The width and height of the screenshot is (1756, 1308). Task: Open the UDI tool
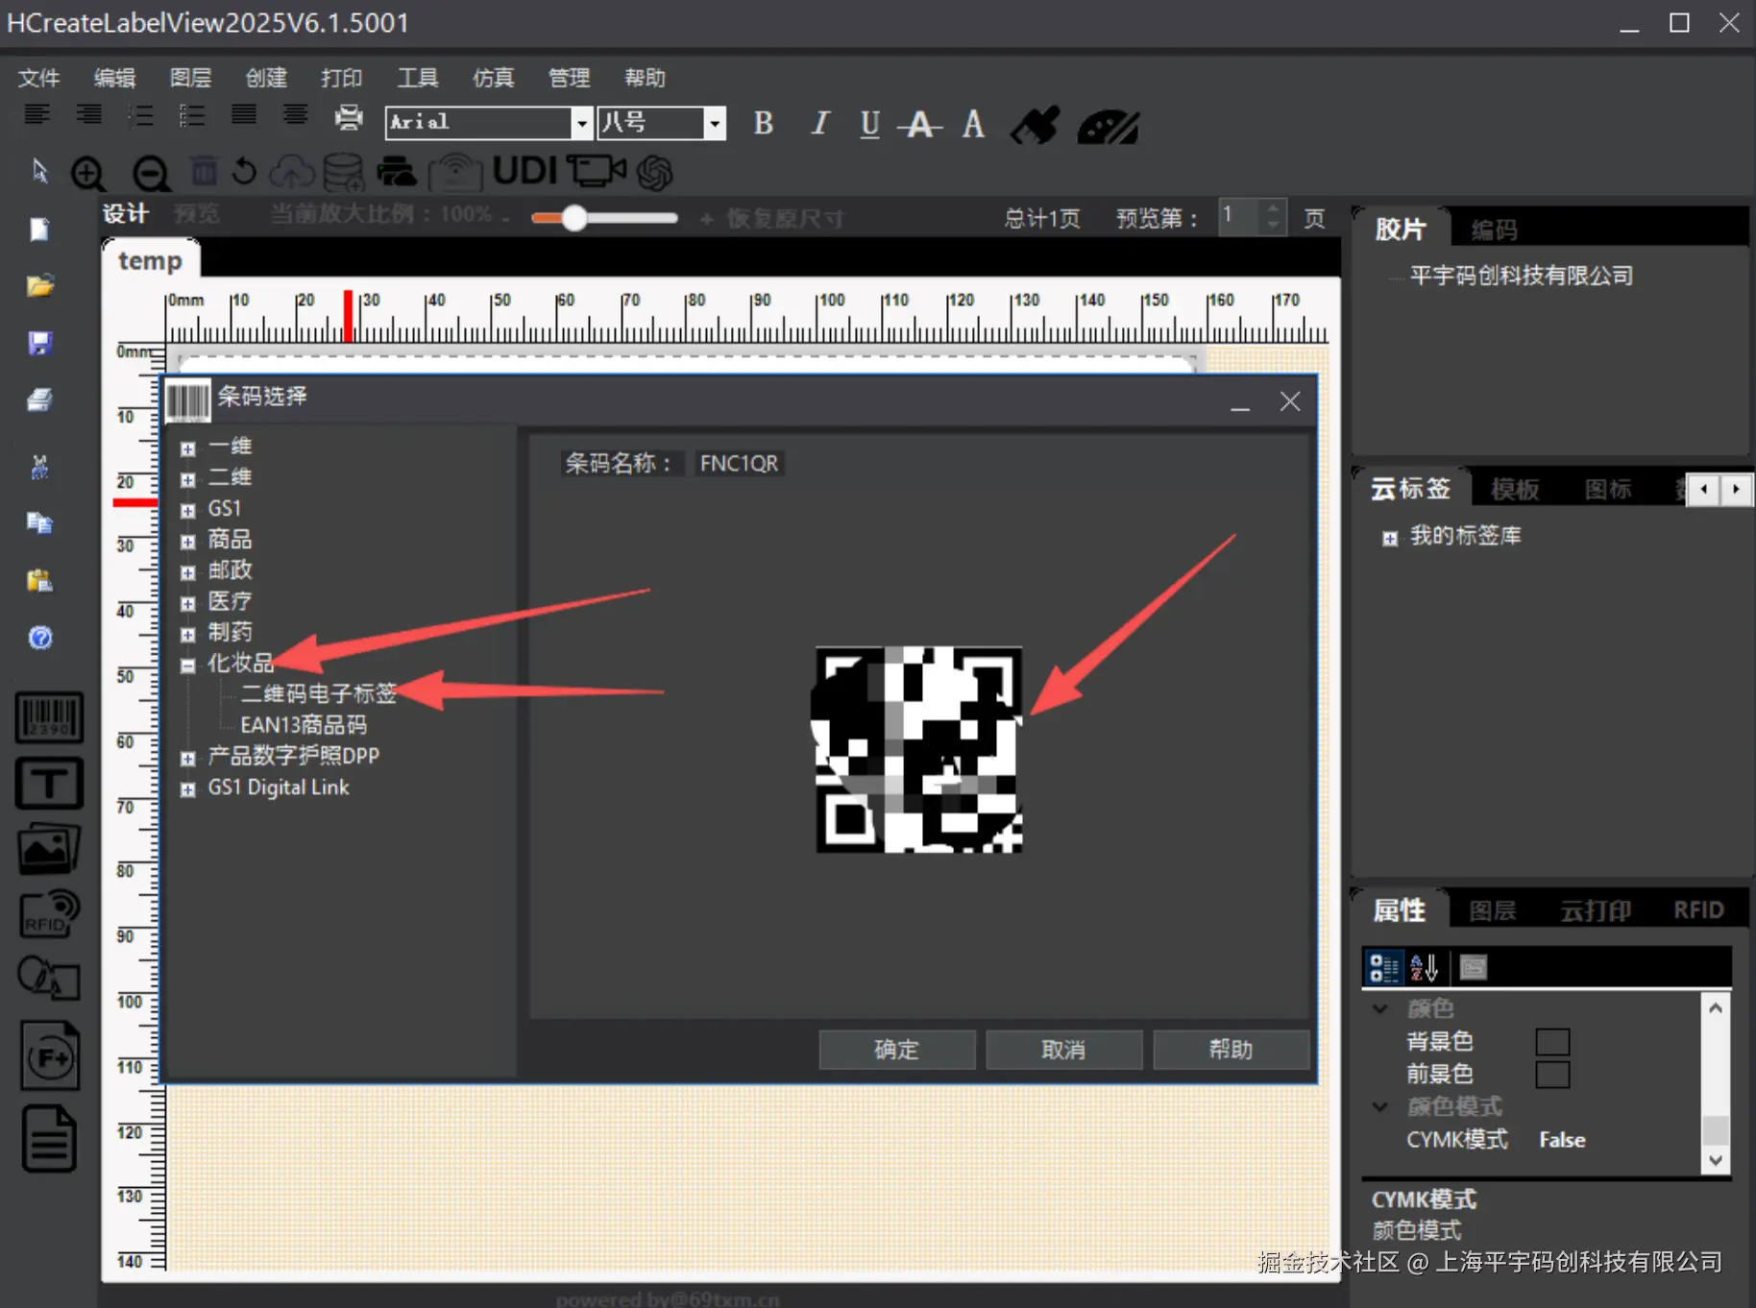click(x=524, y=171)
